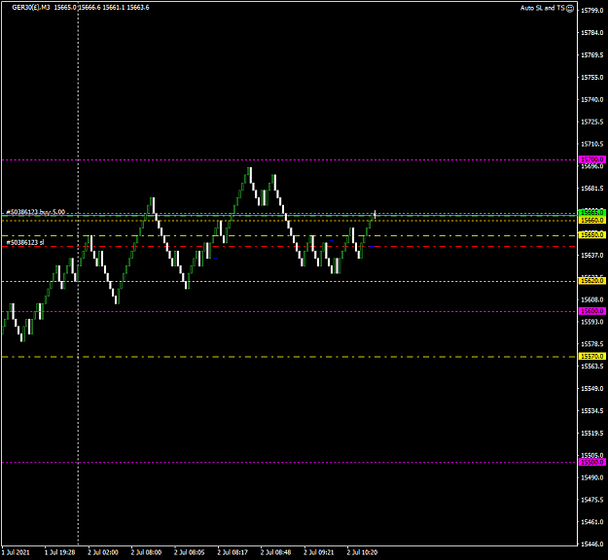This screenshot has height=560, width=608.
Task: Click the '2 Jul 02:00' time axis label
Action: [103, 552]
